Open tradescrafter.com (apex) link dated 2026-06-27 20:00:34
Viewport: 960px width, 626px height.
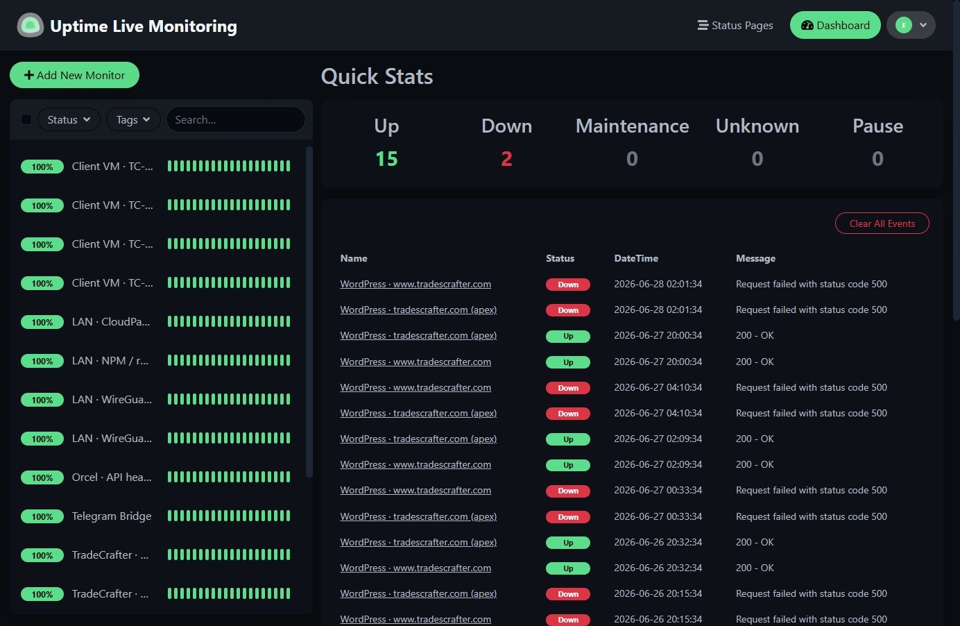point(418,335)
